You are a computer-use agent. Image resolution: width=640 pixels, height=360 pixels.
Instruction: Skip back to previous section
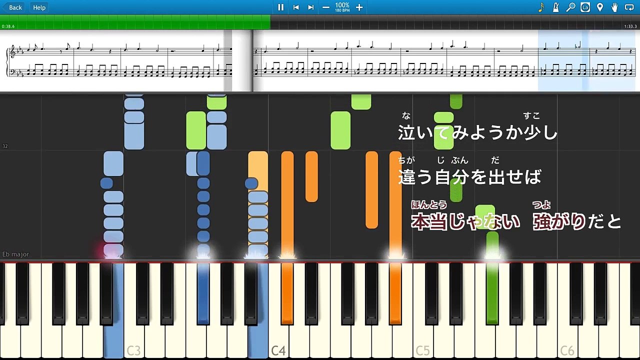[296, 7]
